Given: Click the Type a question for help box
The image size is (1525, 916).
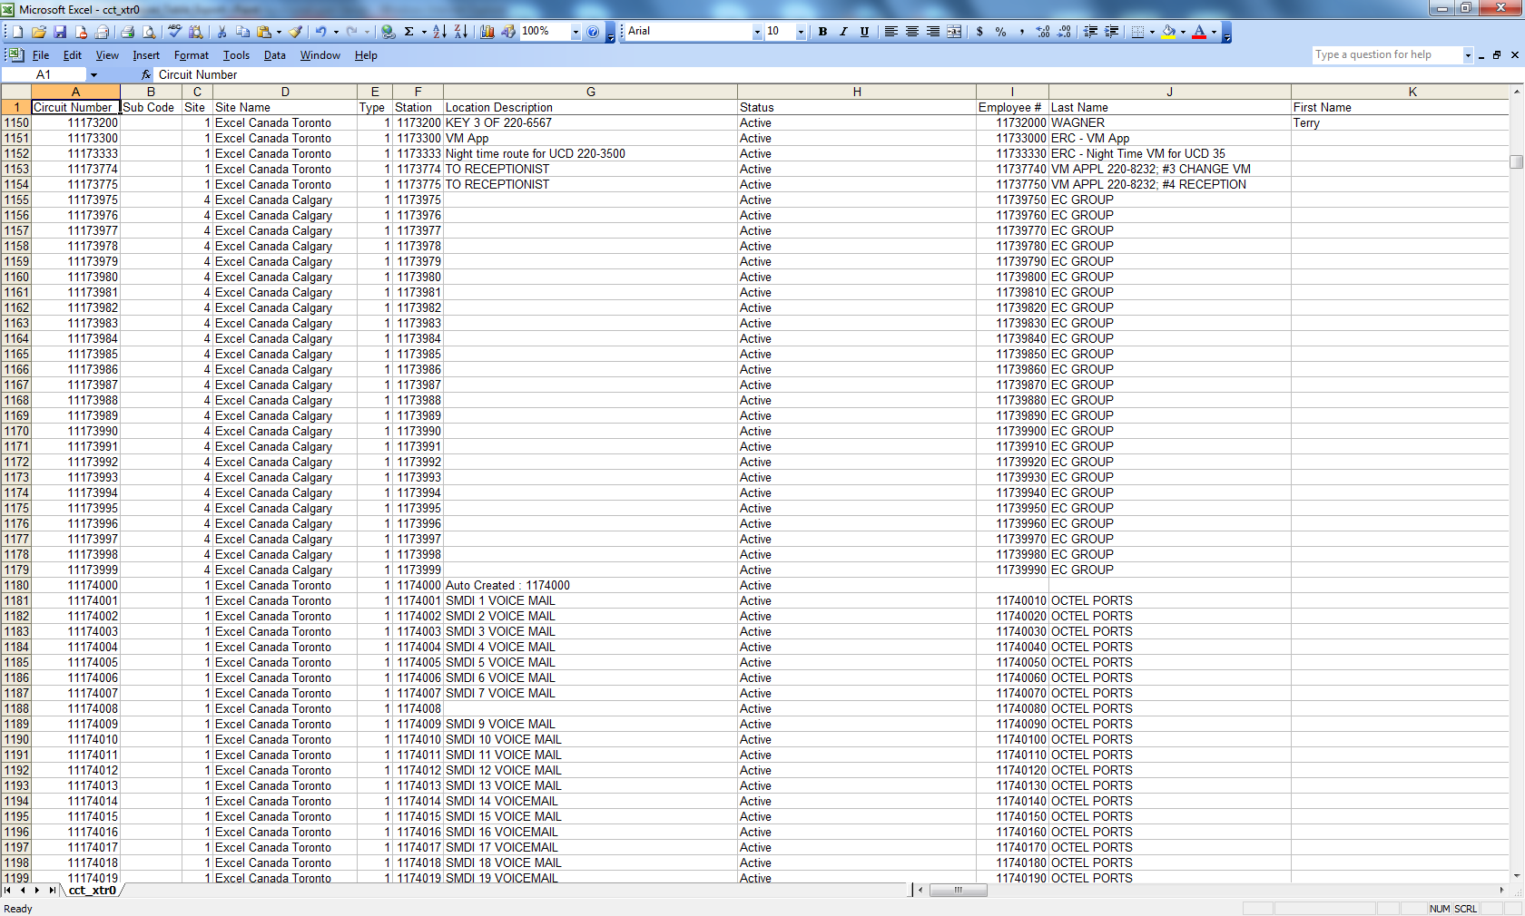Looking at the screenshot, I should pyautogui.click(x=1387, y=55).
